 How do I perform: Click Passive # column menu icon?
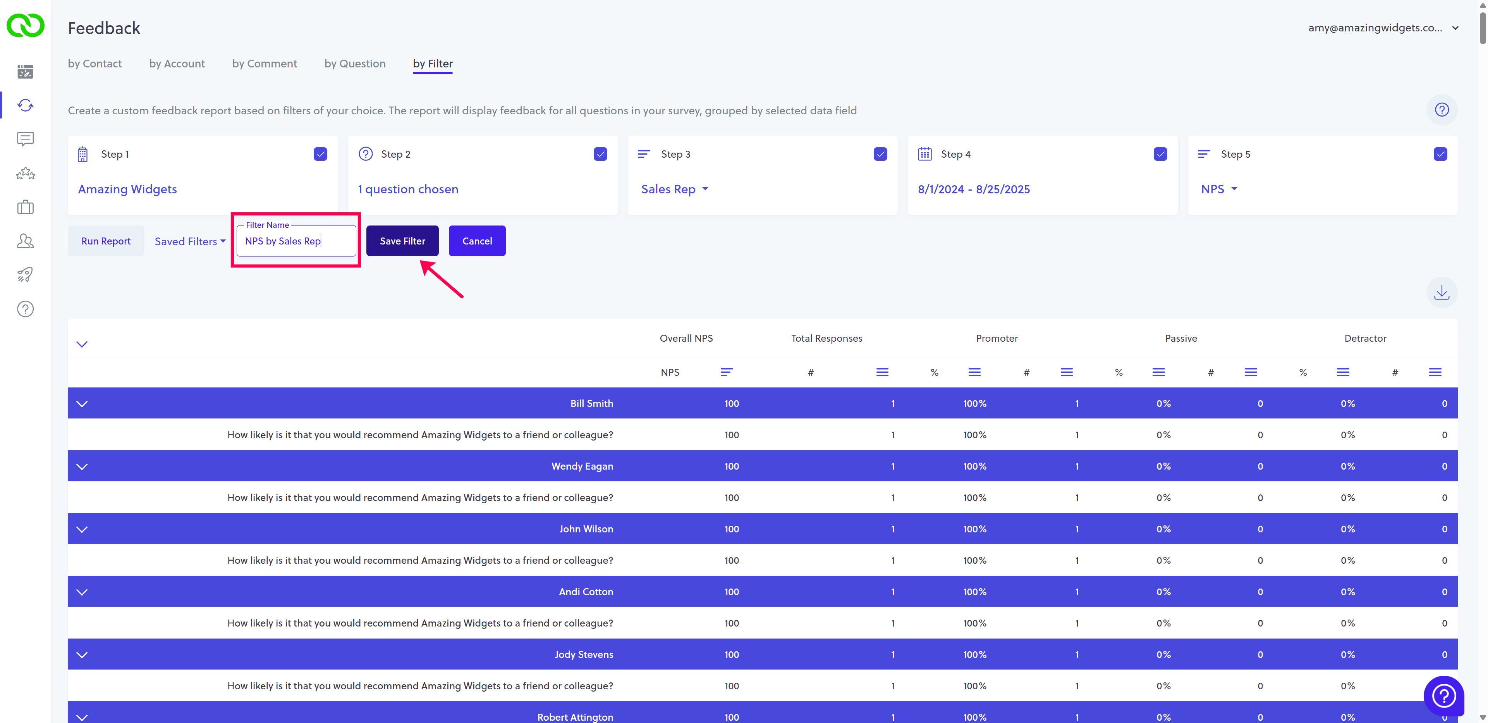[1251, 372]
